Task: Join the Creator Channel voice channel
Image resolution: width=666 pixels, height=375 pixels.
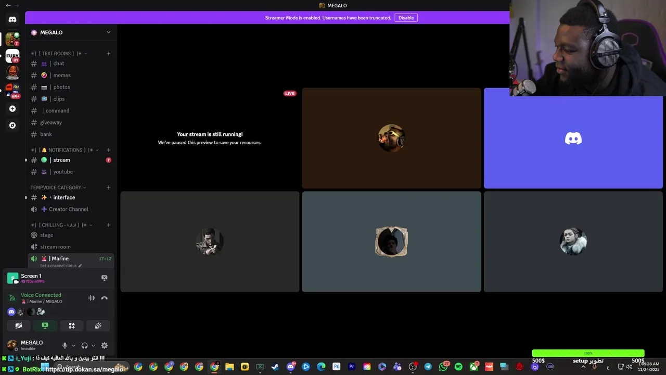Action: [x=70, y=209]
